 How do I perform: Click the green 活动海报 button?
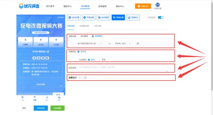(x=57, y=108)
